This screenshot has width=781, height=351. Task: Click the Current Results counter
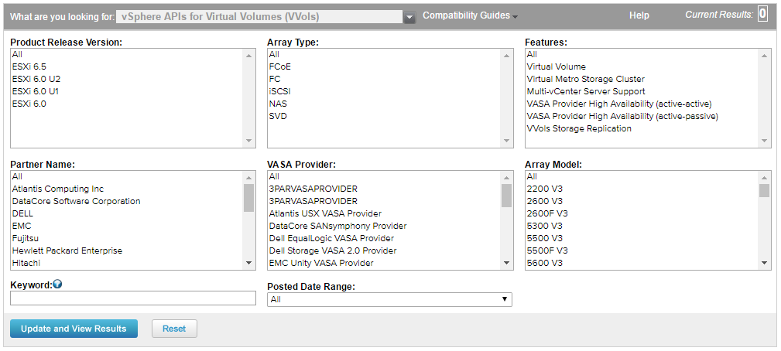(x=762, y=14)
